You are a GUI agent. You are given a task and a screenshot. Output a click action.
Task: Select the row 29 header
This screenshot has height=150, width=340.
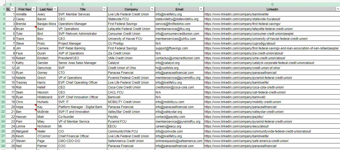3,146
